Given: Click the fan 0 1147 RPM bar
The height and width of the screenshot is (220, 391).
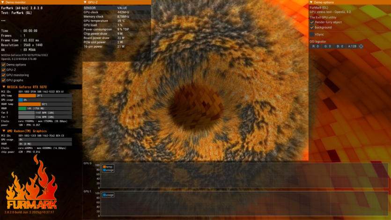Looking at the screenshot, I should (45, 113).
